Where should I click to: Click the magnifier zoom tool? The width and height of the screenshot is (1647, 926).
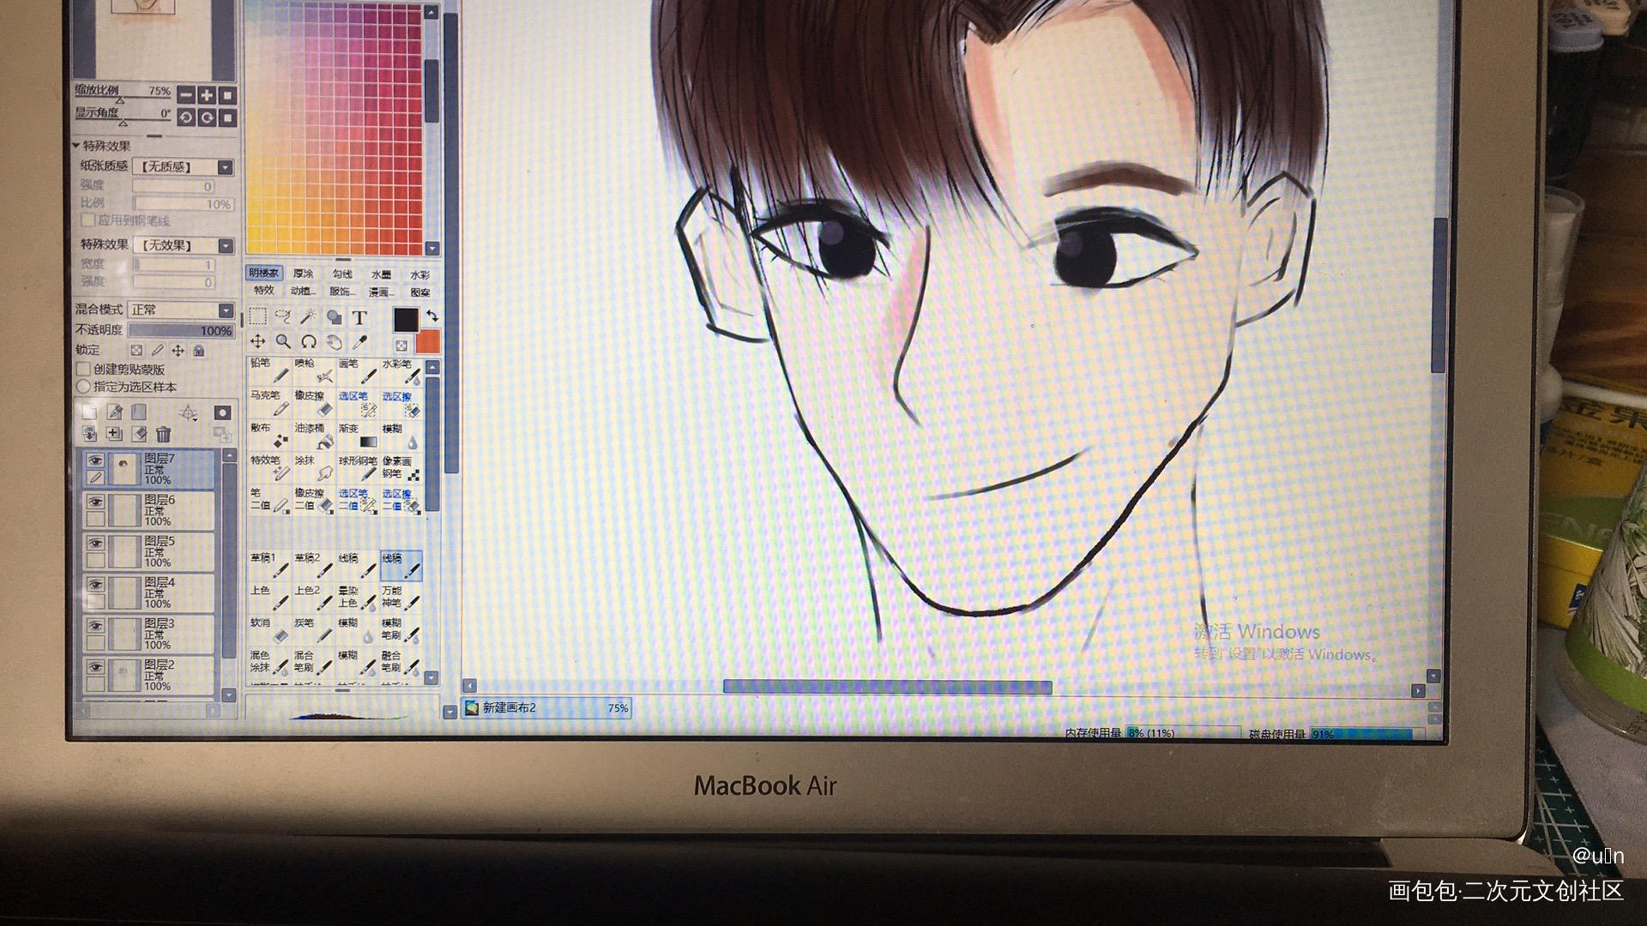click(x=283, y=342)
